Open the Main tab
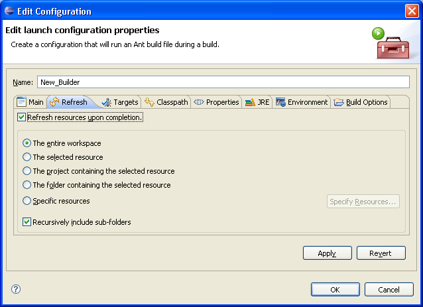Screen dimensions: 423x307 click(30, 102)
